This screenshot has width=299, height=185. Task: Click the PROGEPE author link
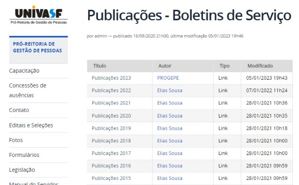(x=168, y=78)
